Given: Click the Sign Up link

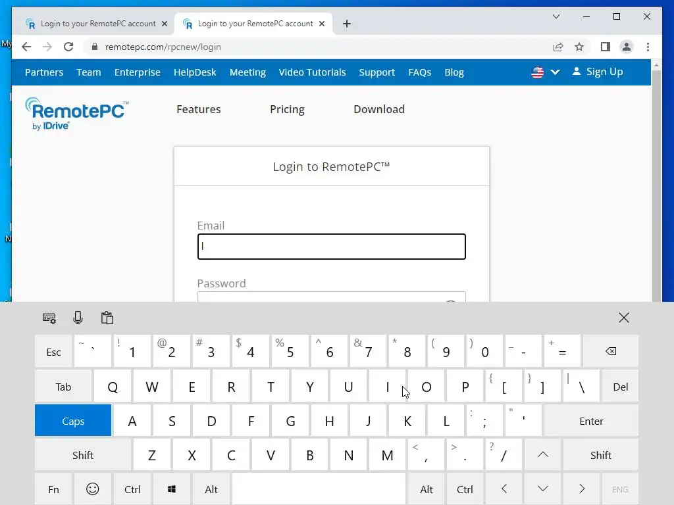Looking at the screenshot, I should click(x=598, y=72).
